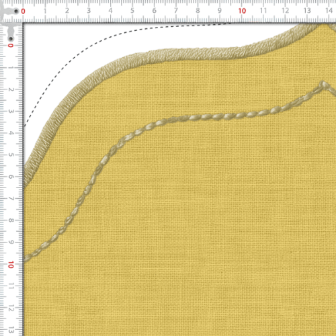Click the red 10 on the vertical ruler
Image resolution: width=336 pixels, height=336 pixels.
point(11,265)
